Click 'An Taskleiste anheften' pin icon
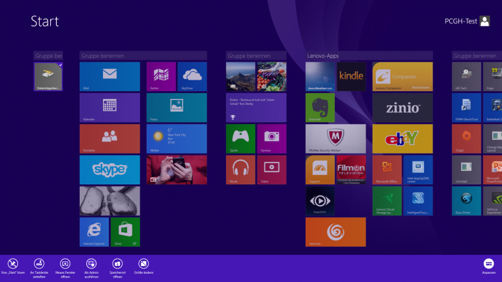This screenshot has width=502, height=282. tap(39, 264)
